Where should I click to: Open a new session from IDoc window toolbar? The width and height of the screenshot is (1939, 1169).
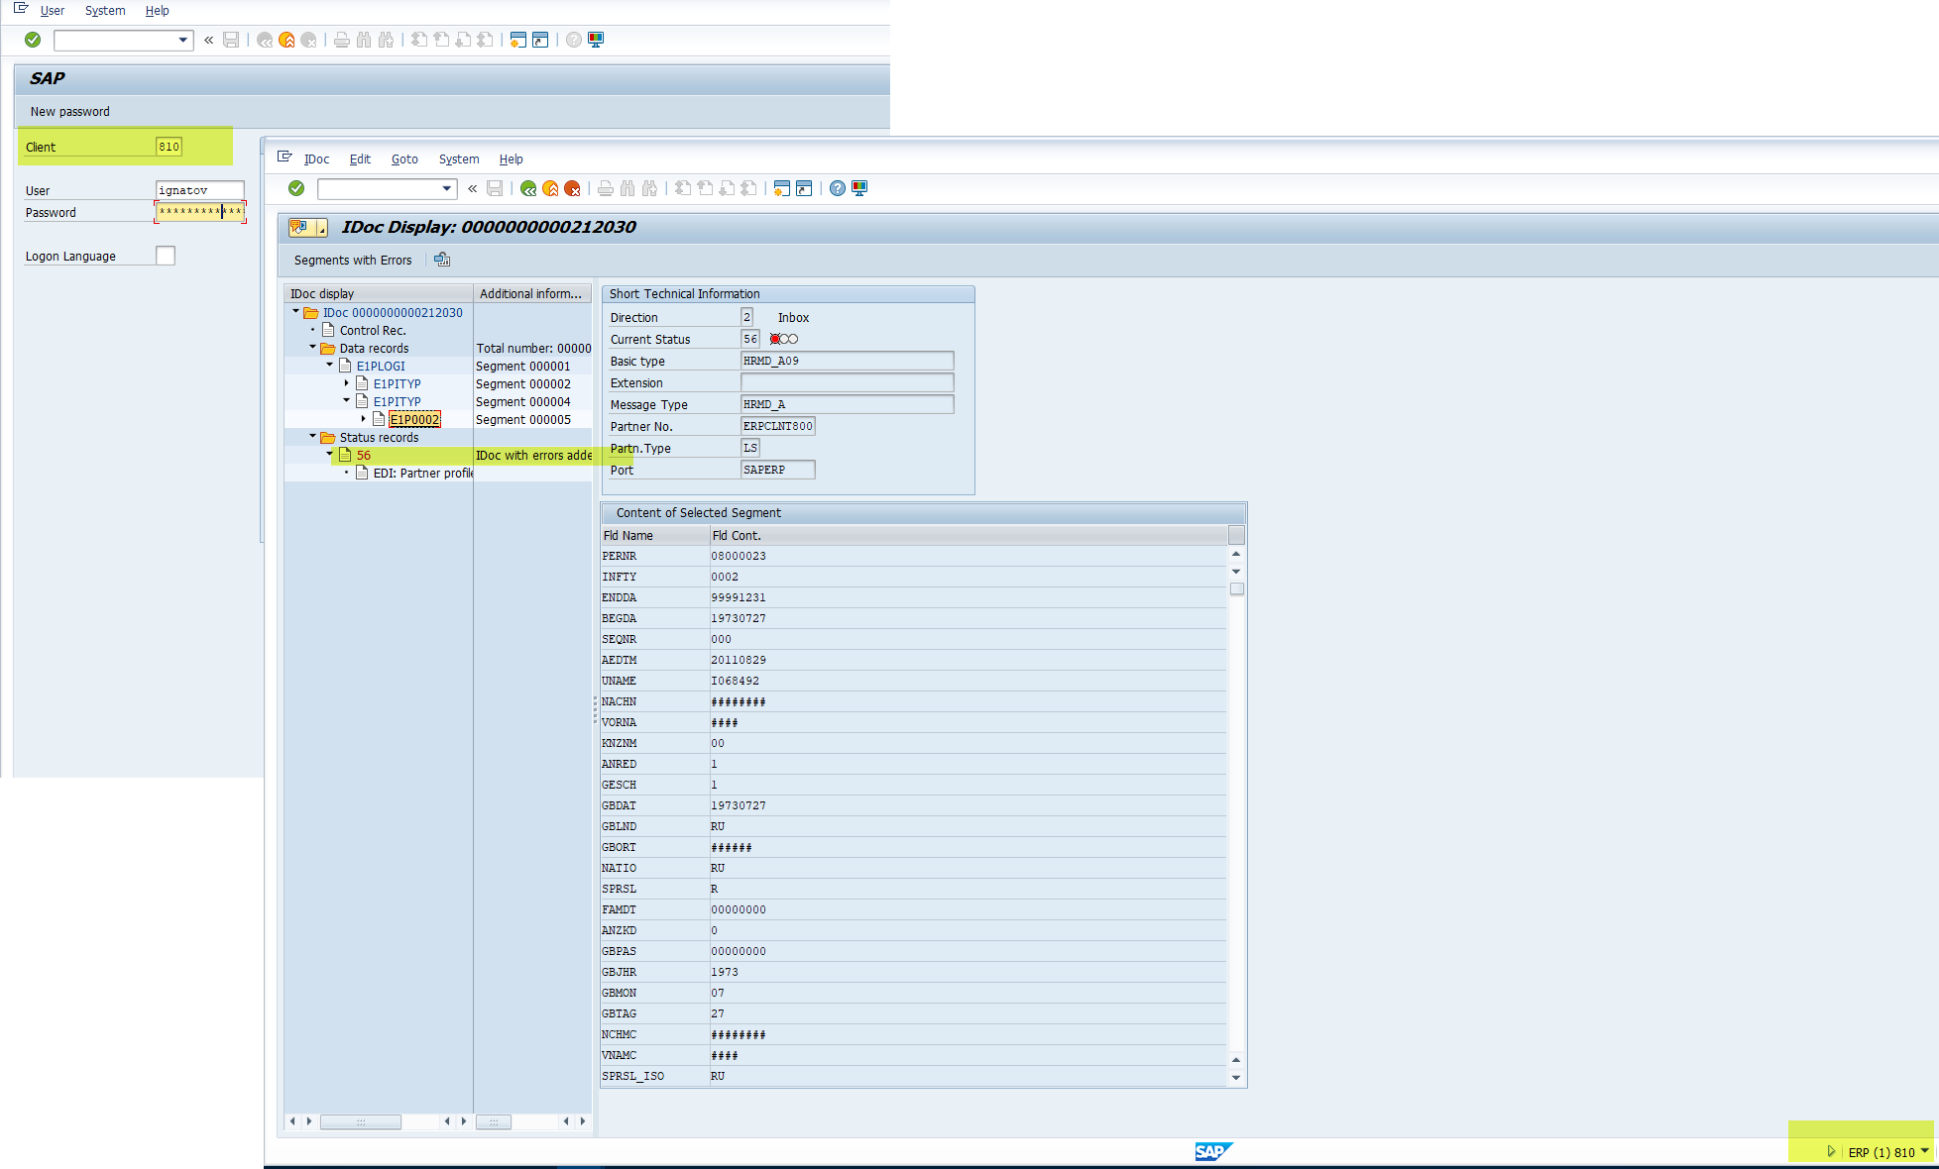pos(782,188)
